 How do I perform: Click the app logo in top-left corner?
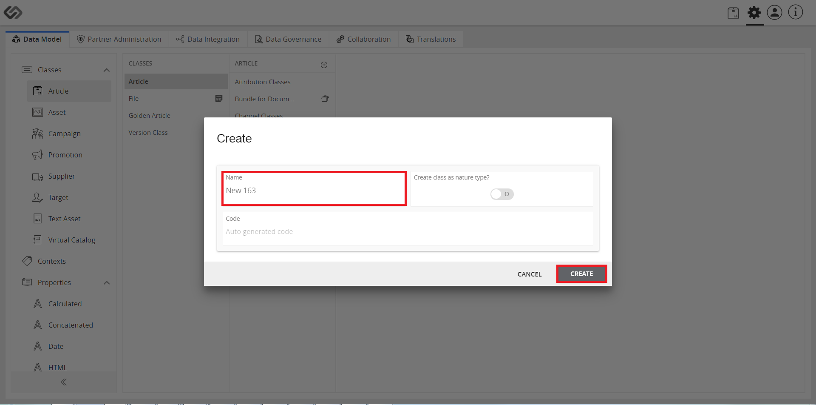tap(13, 12)
